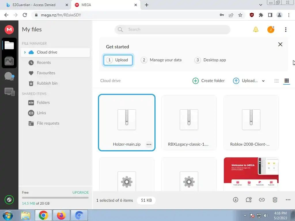Open the Devices monitor icon in rail
This screenshot has width=295, height=221.
coord(10,92)
